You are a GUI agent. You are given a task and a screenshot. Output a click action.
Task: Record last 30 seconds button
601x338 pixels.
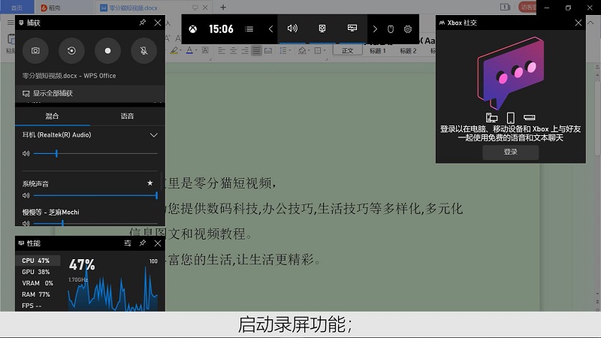coord(71,50)
